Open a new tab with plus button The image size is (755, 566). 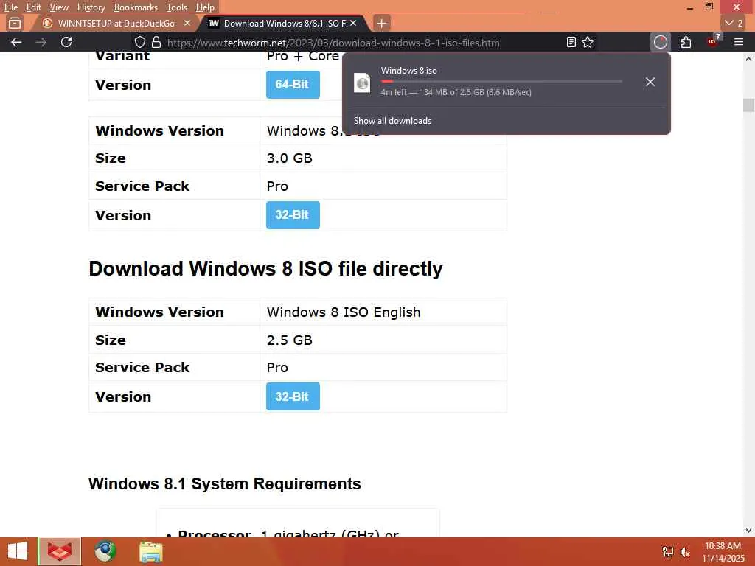[x=381, y=23]
